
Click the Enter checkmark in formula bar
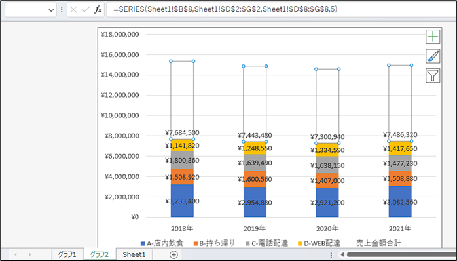click(x=86, y=10)
